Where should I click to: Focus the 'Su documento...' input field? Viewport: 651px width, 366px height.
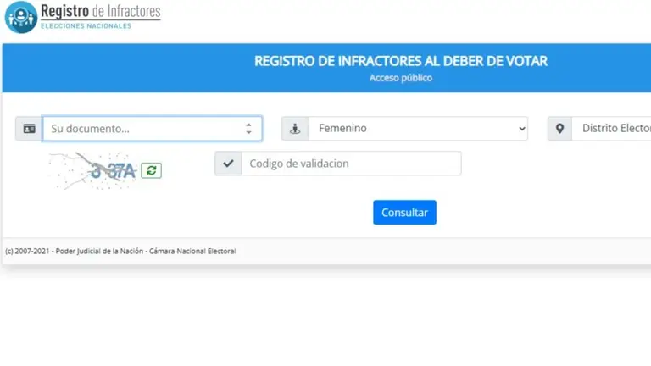coord(140,129)
